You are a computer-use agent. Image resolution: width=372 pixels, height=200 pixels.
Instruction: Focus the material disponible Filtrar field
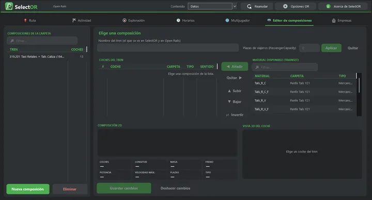tap(285, 67)
